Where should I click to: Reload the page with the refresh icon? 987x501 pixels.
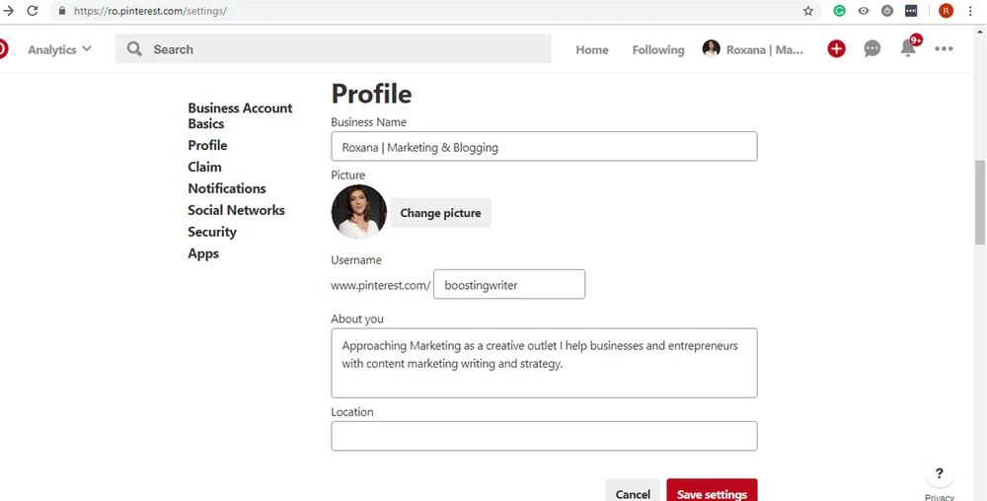33,11
